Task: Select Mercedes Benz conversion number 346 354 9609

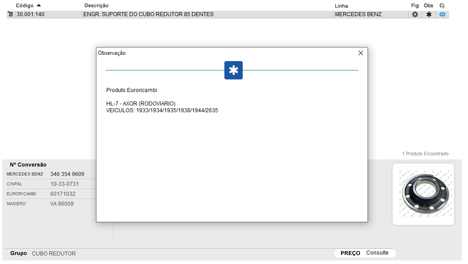Action: [67, 174]
